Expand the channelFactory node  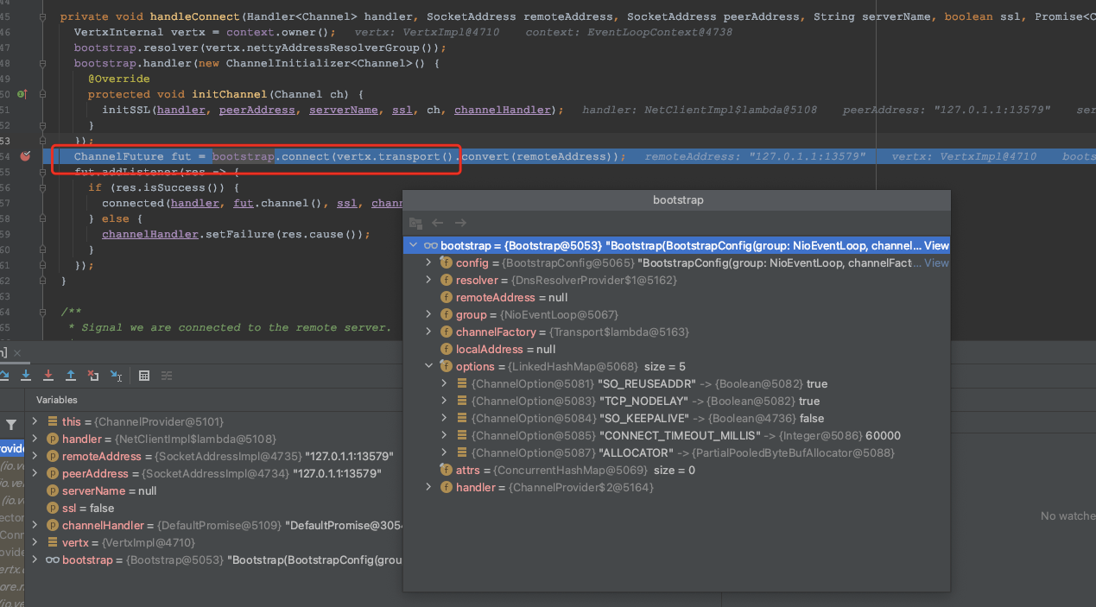tap(428, 332)
